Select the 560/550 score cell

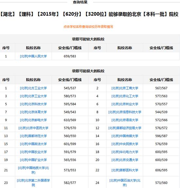(70, 136)
